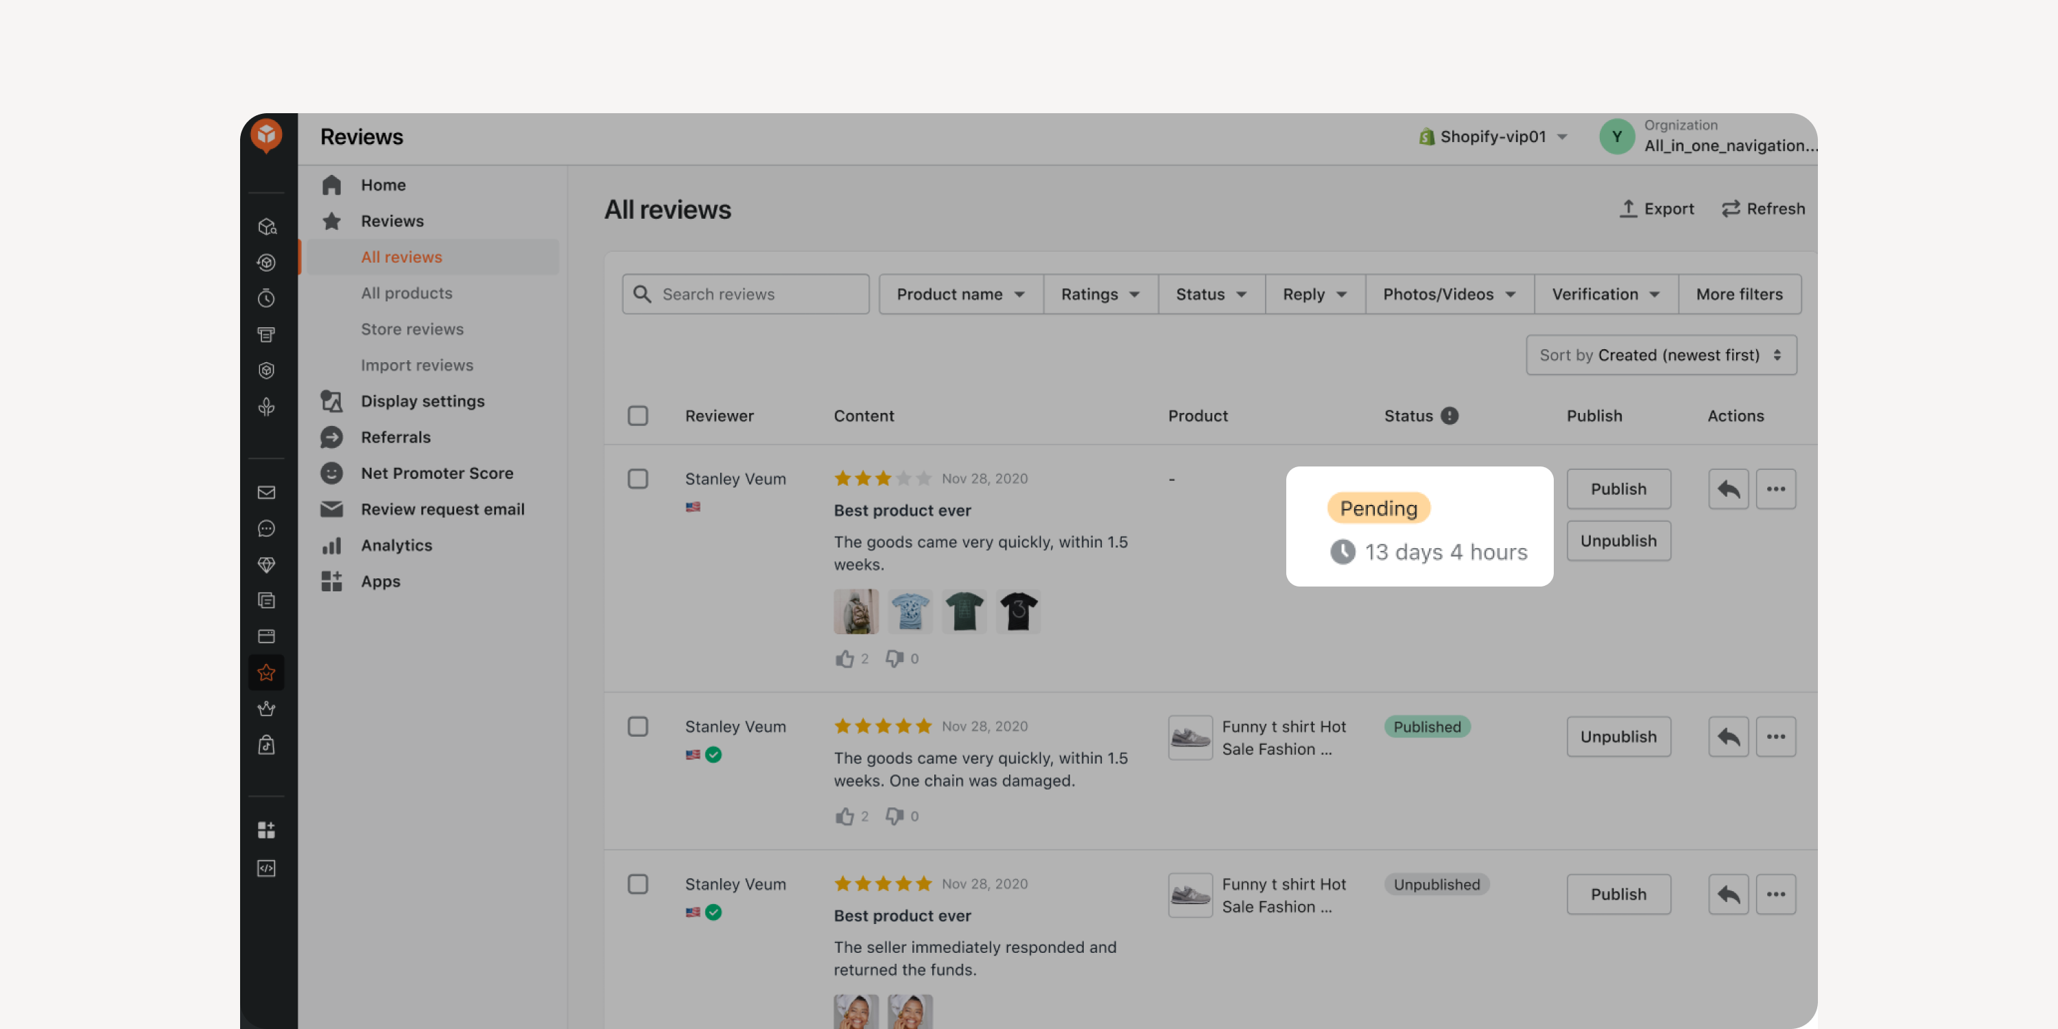2058x1029 pixels.
Task: Go to All products in the menu
Action: (x=406, y=293)
